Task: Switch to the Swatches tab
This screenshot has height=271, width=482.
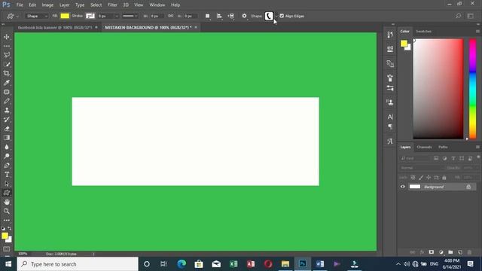Action: point(423,32)
